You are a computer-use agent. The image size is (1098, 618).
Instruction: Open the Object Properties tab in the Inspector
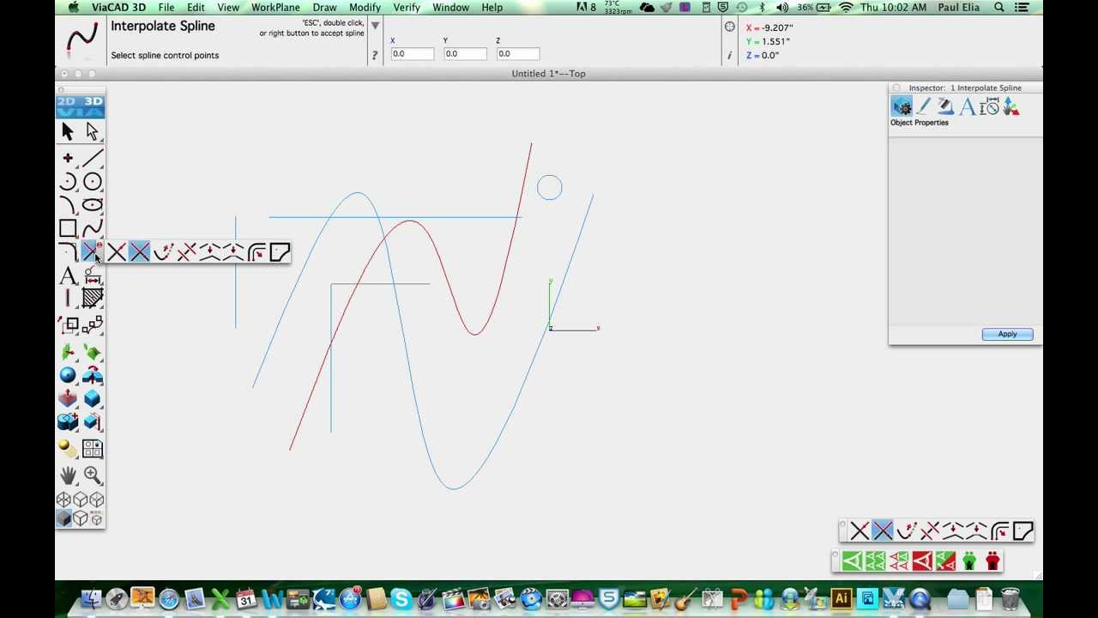coord(902,106)
